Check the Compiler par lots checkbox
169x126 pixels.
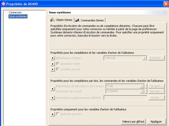pyautogui.click(x=58, y=69)
